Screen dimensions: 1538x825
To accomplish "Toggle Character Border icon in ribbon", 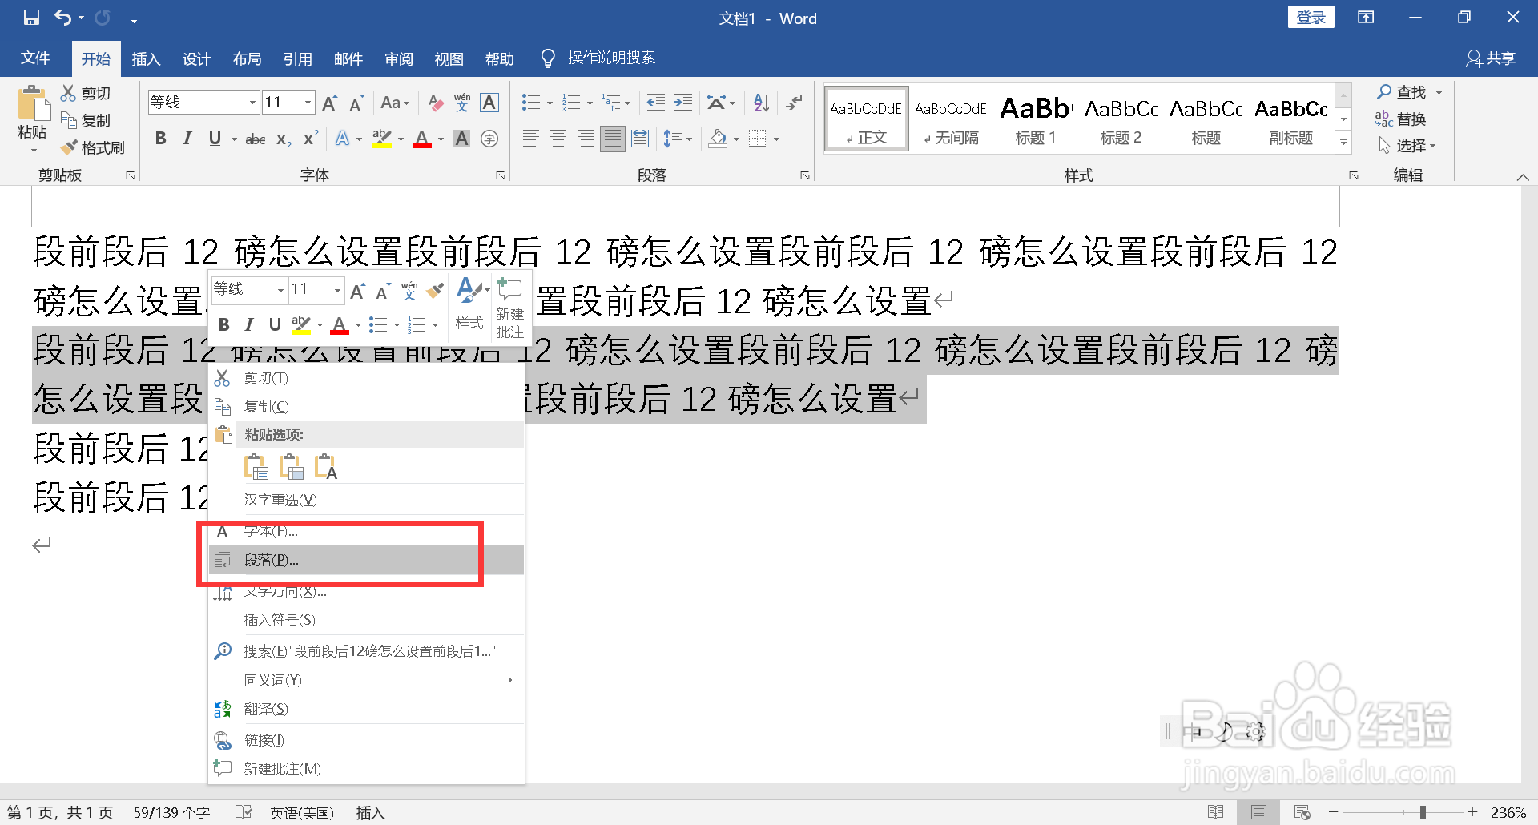I will tap(489, 103).
